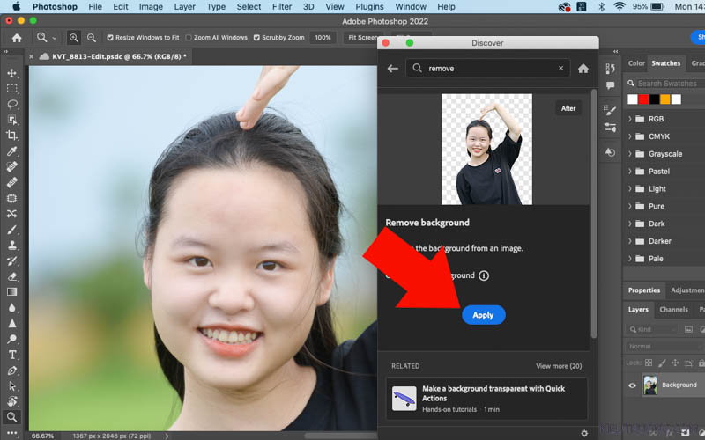Select the Sharpen triangle tool
Image resolution: width=705 pixels, height=440 pixels.
click(12, 323)
